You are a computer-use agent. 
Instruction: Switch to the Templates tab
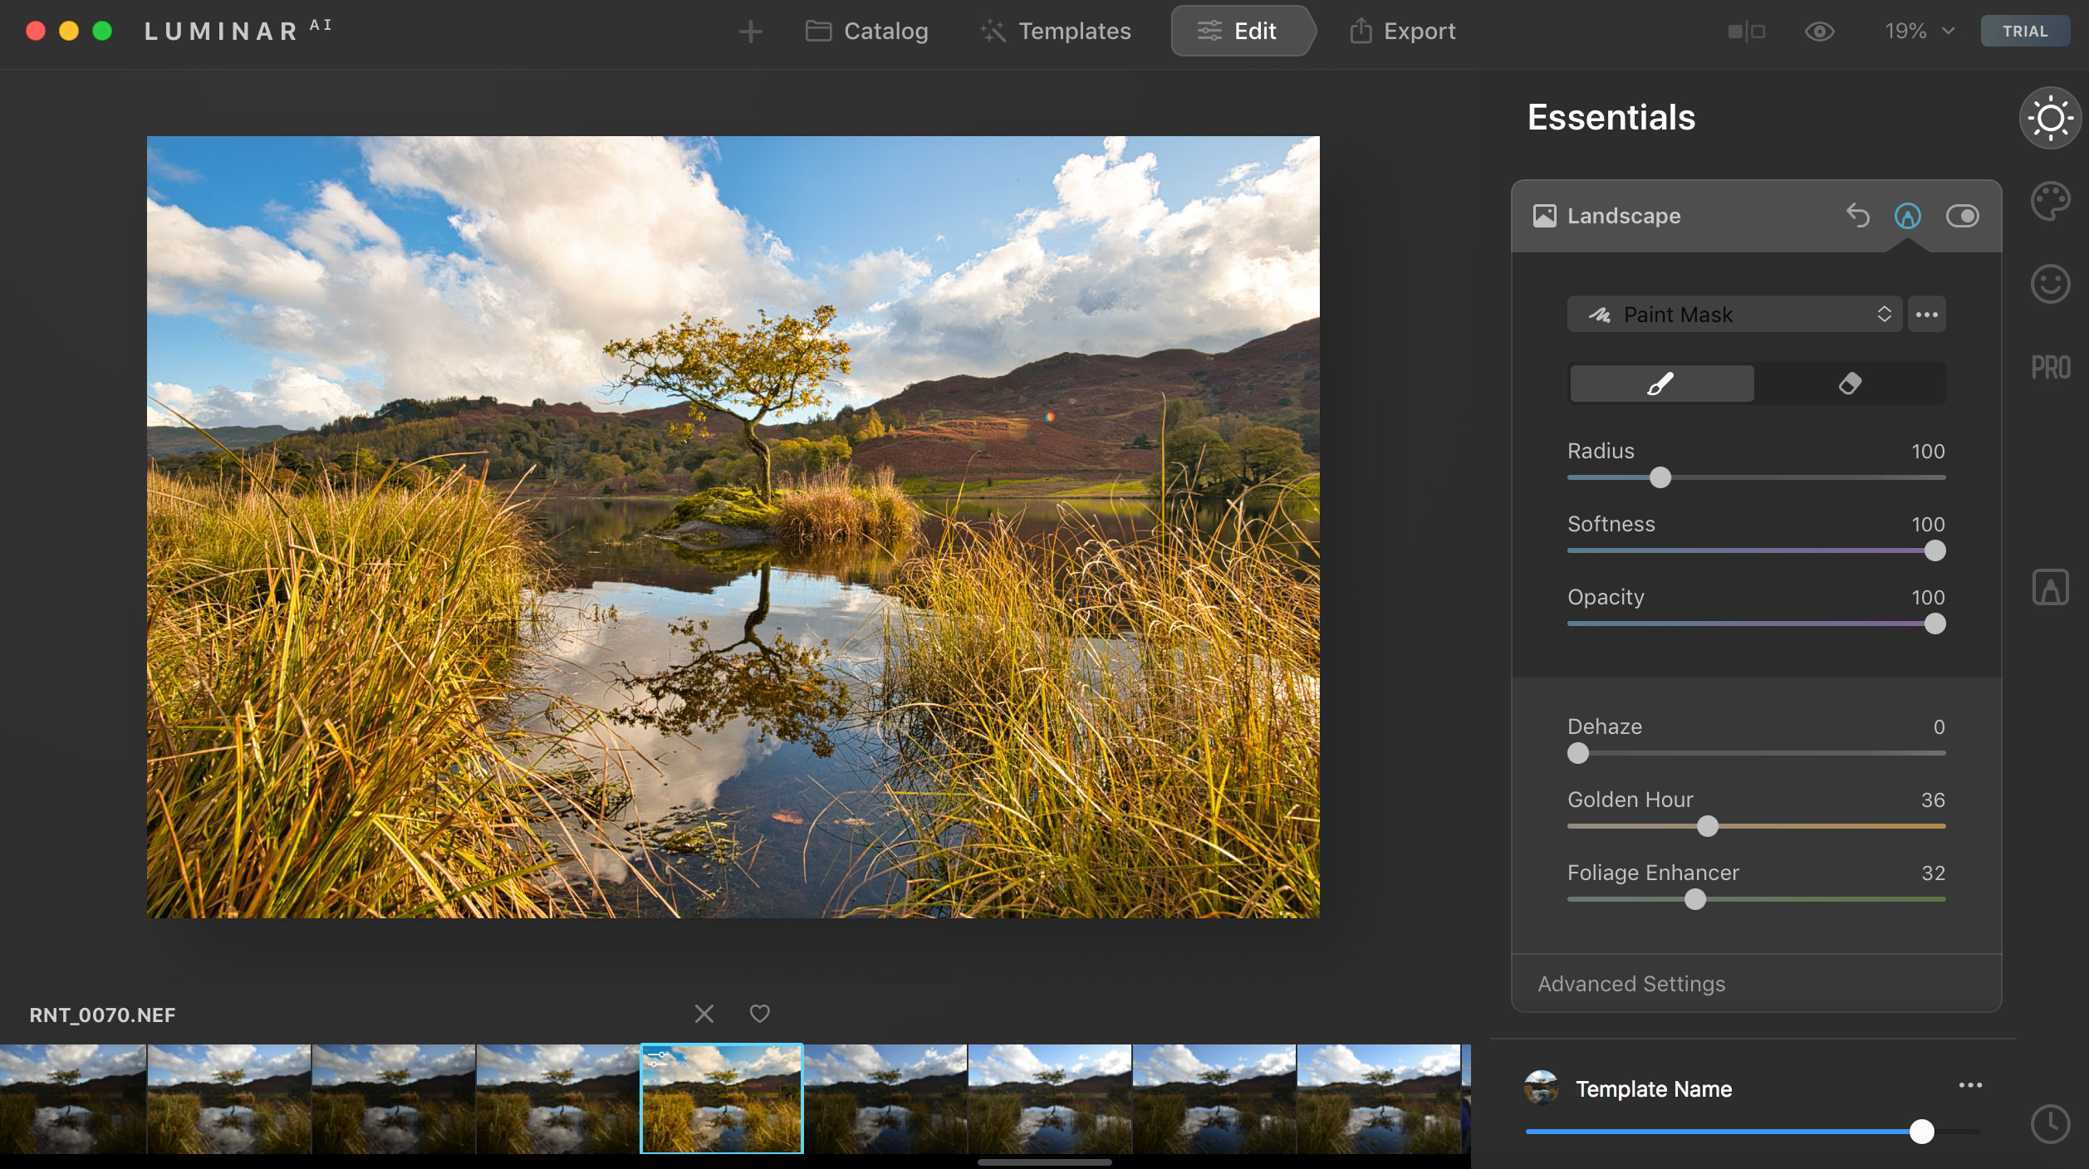click(1055, 32)
